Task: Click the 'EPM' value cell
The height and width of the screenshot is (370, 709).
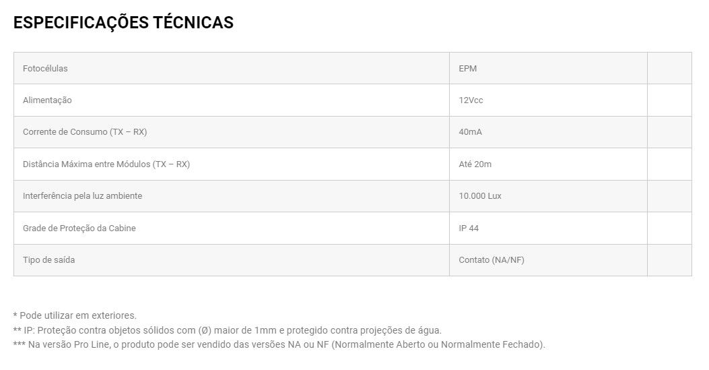Action: tap(468, 69)
